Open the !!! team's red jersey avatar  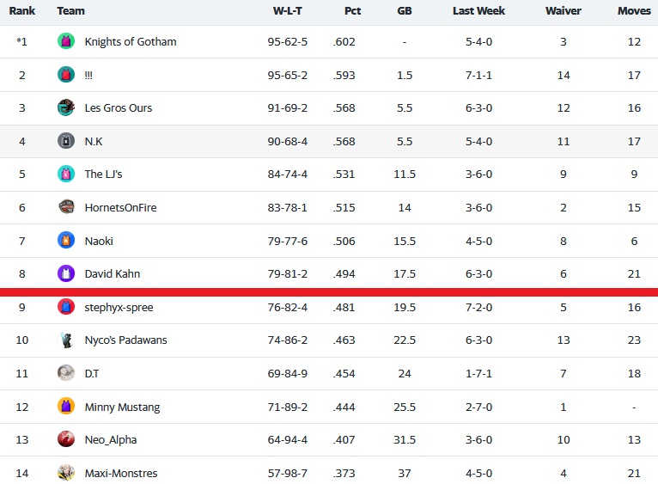point(66,75)
